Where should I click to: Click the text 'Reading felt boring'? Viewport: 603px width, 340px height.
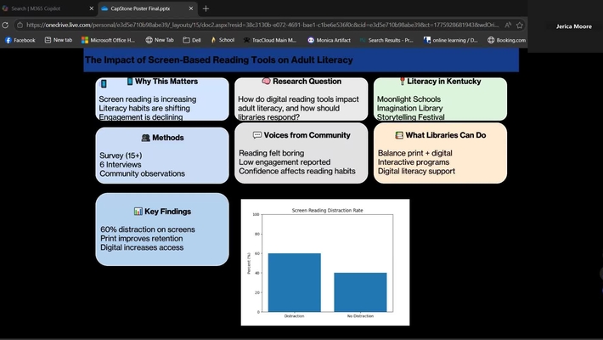click(272, 153)
